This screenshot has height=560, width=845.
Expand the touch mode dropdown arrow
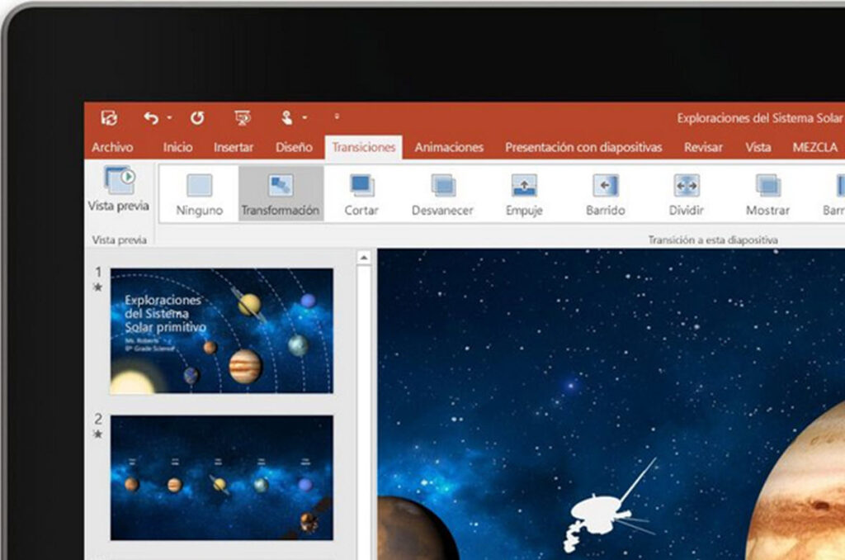tap(304, 117)
